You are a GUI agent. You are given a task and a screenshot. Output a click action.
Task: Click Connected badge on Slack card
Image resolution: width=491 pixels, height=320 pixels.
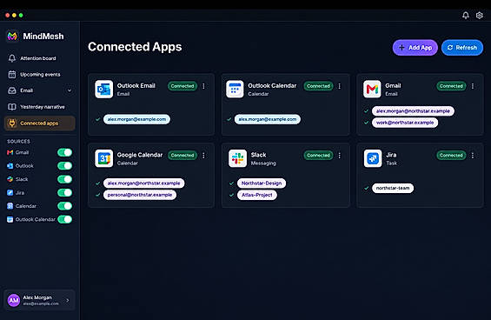(x=318, y=155)
